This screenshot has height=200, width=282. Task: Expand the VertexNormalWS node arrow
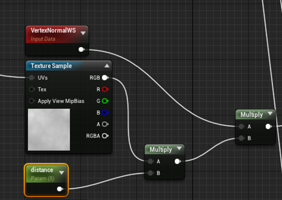[x=83, y=33]
